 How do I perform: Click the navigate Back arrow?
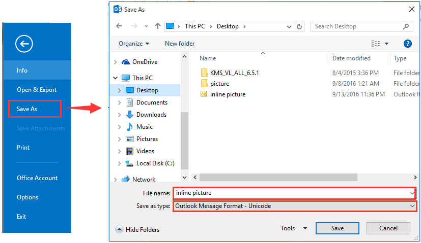tap(119, 26)
